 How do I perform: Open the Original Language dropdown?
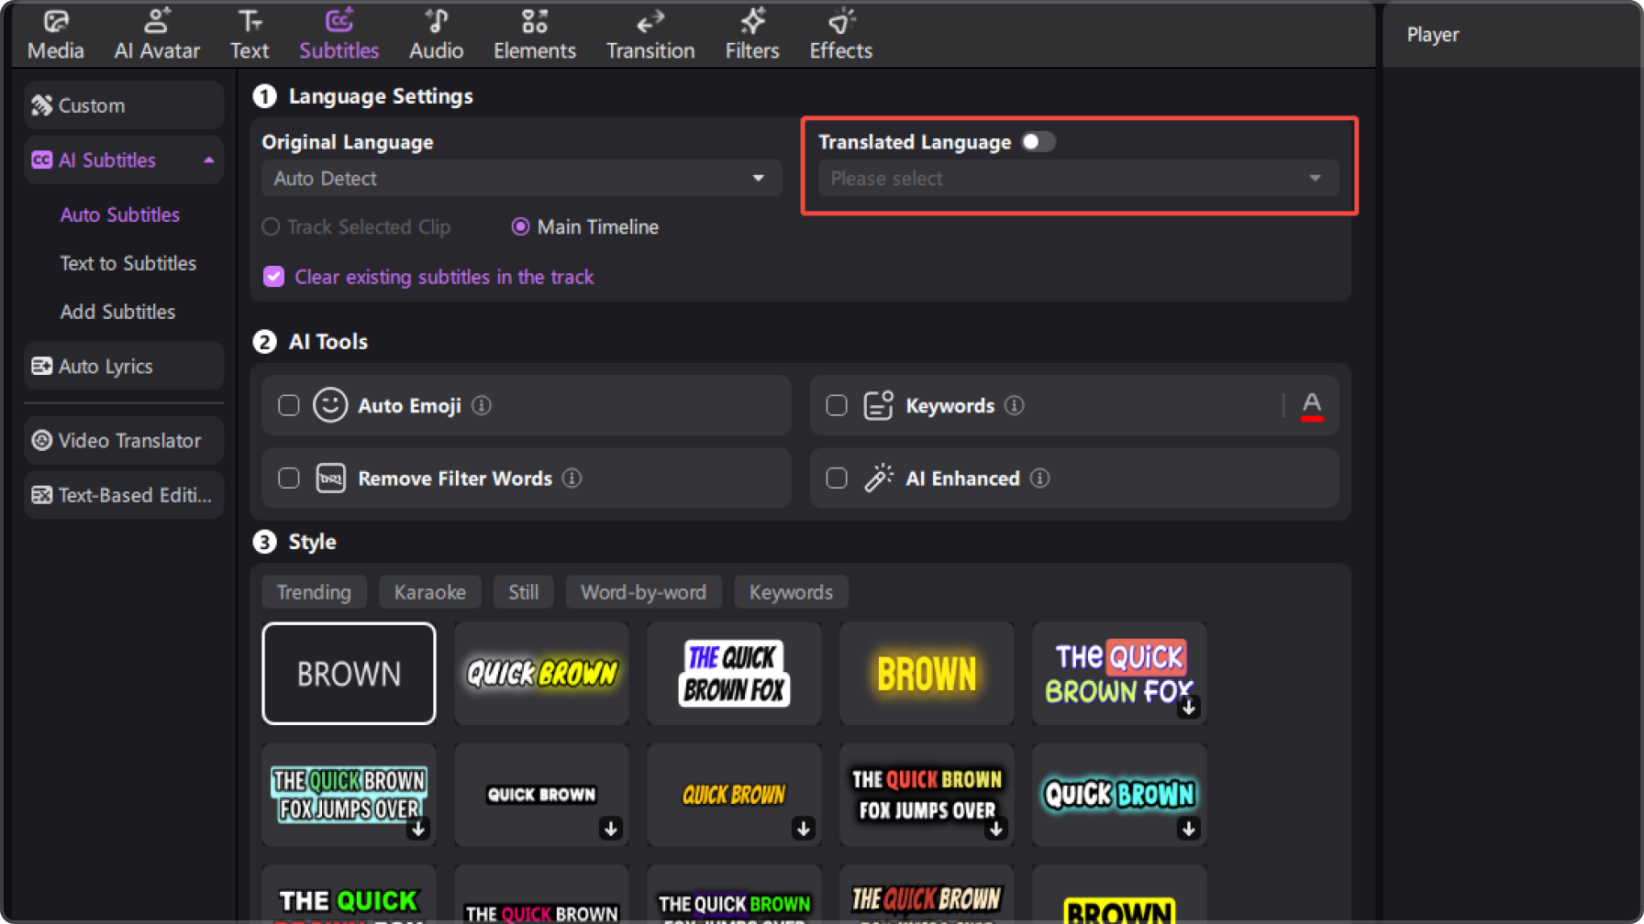click(x=521, y=179)
